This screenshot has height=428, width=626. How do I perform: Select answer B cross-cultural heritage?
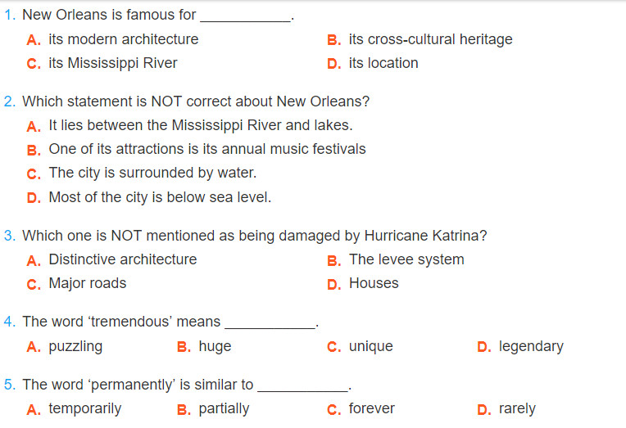(420, 39)
